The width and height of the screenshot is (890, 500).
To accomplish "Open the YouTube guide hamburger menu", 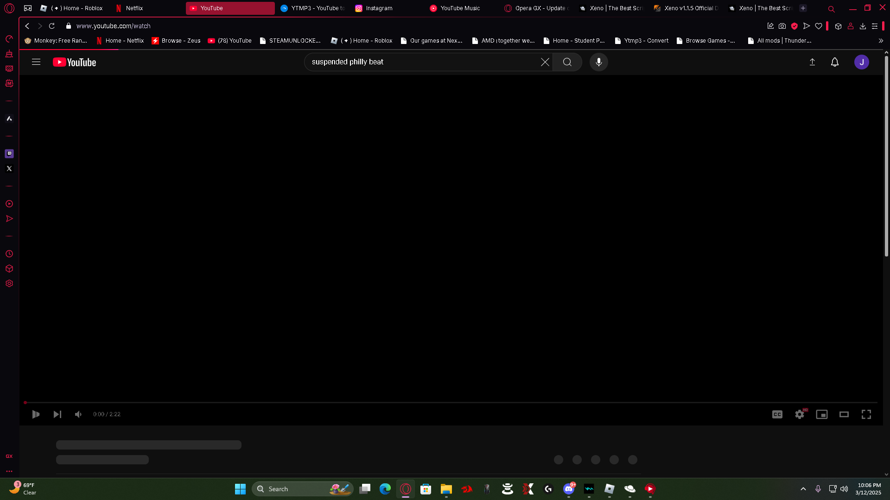I will [x=36, y=62].
